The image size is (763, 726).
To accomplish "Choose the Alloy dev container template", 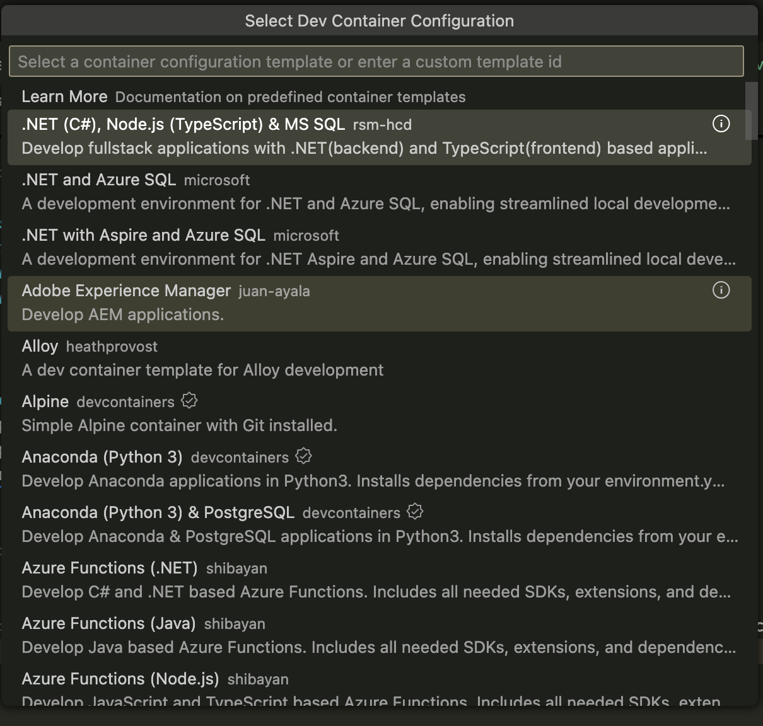I will click(380, 359).
